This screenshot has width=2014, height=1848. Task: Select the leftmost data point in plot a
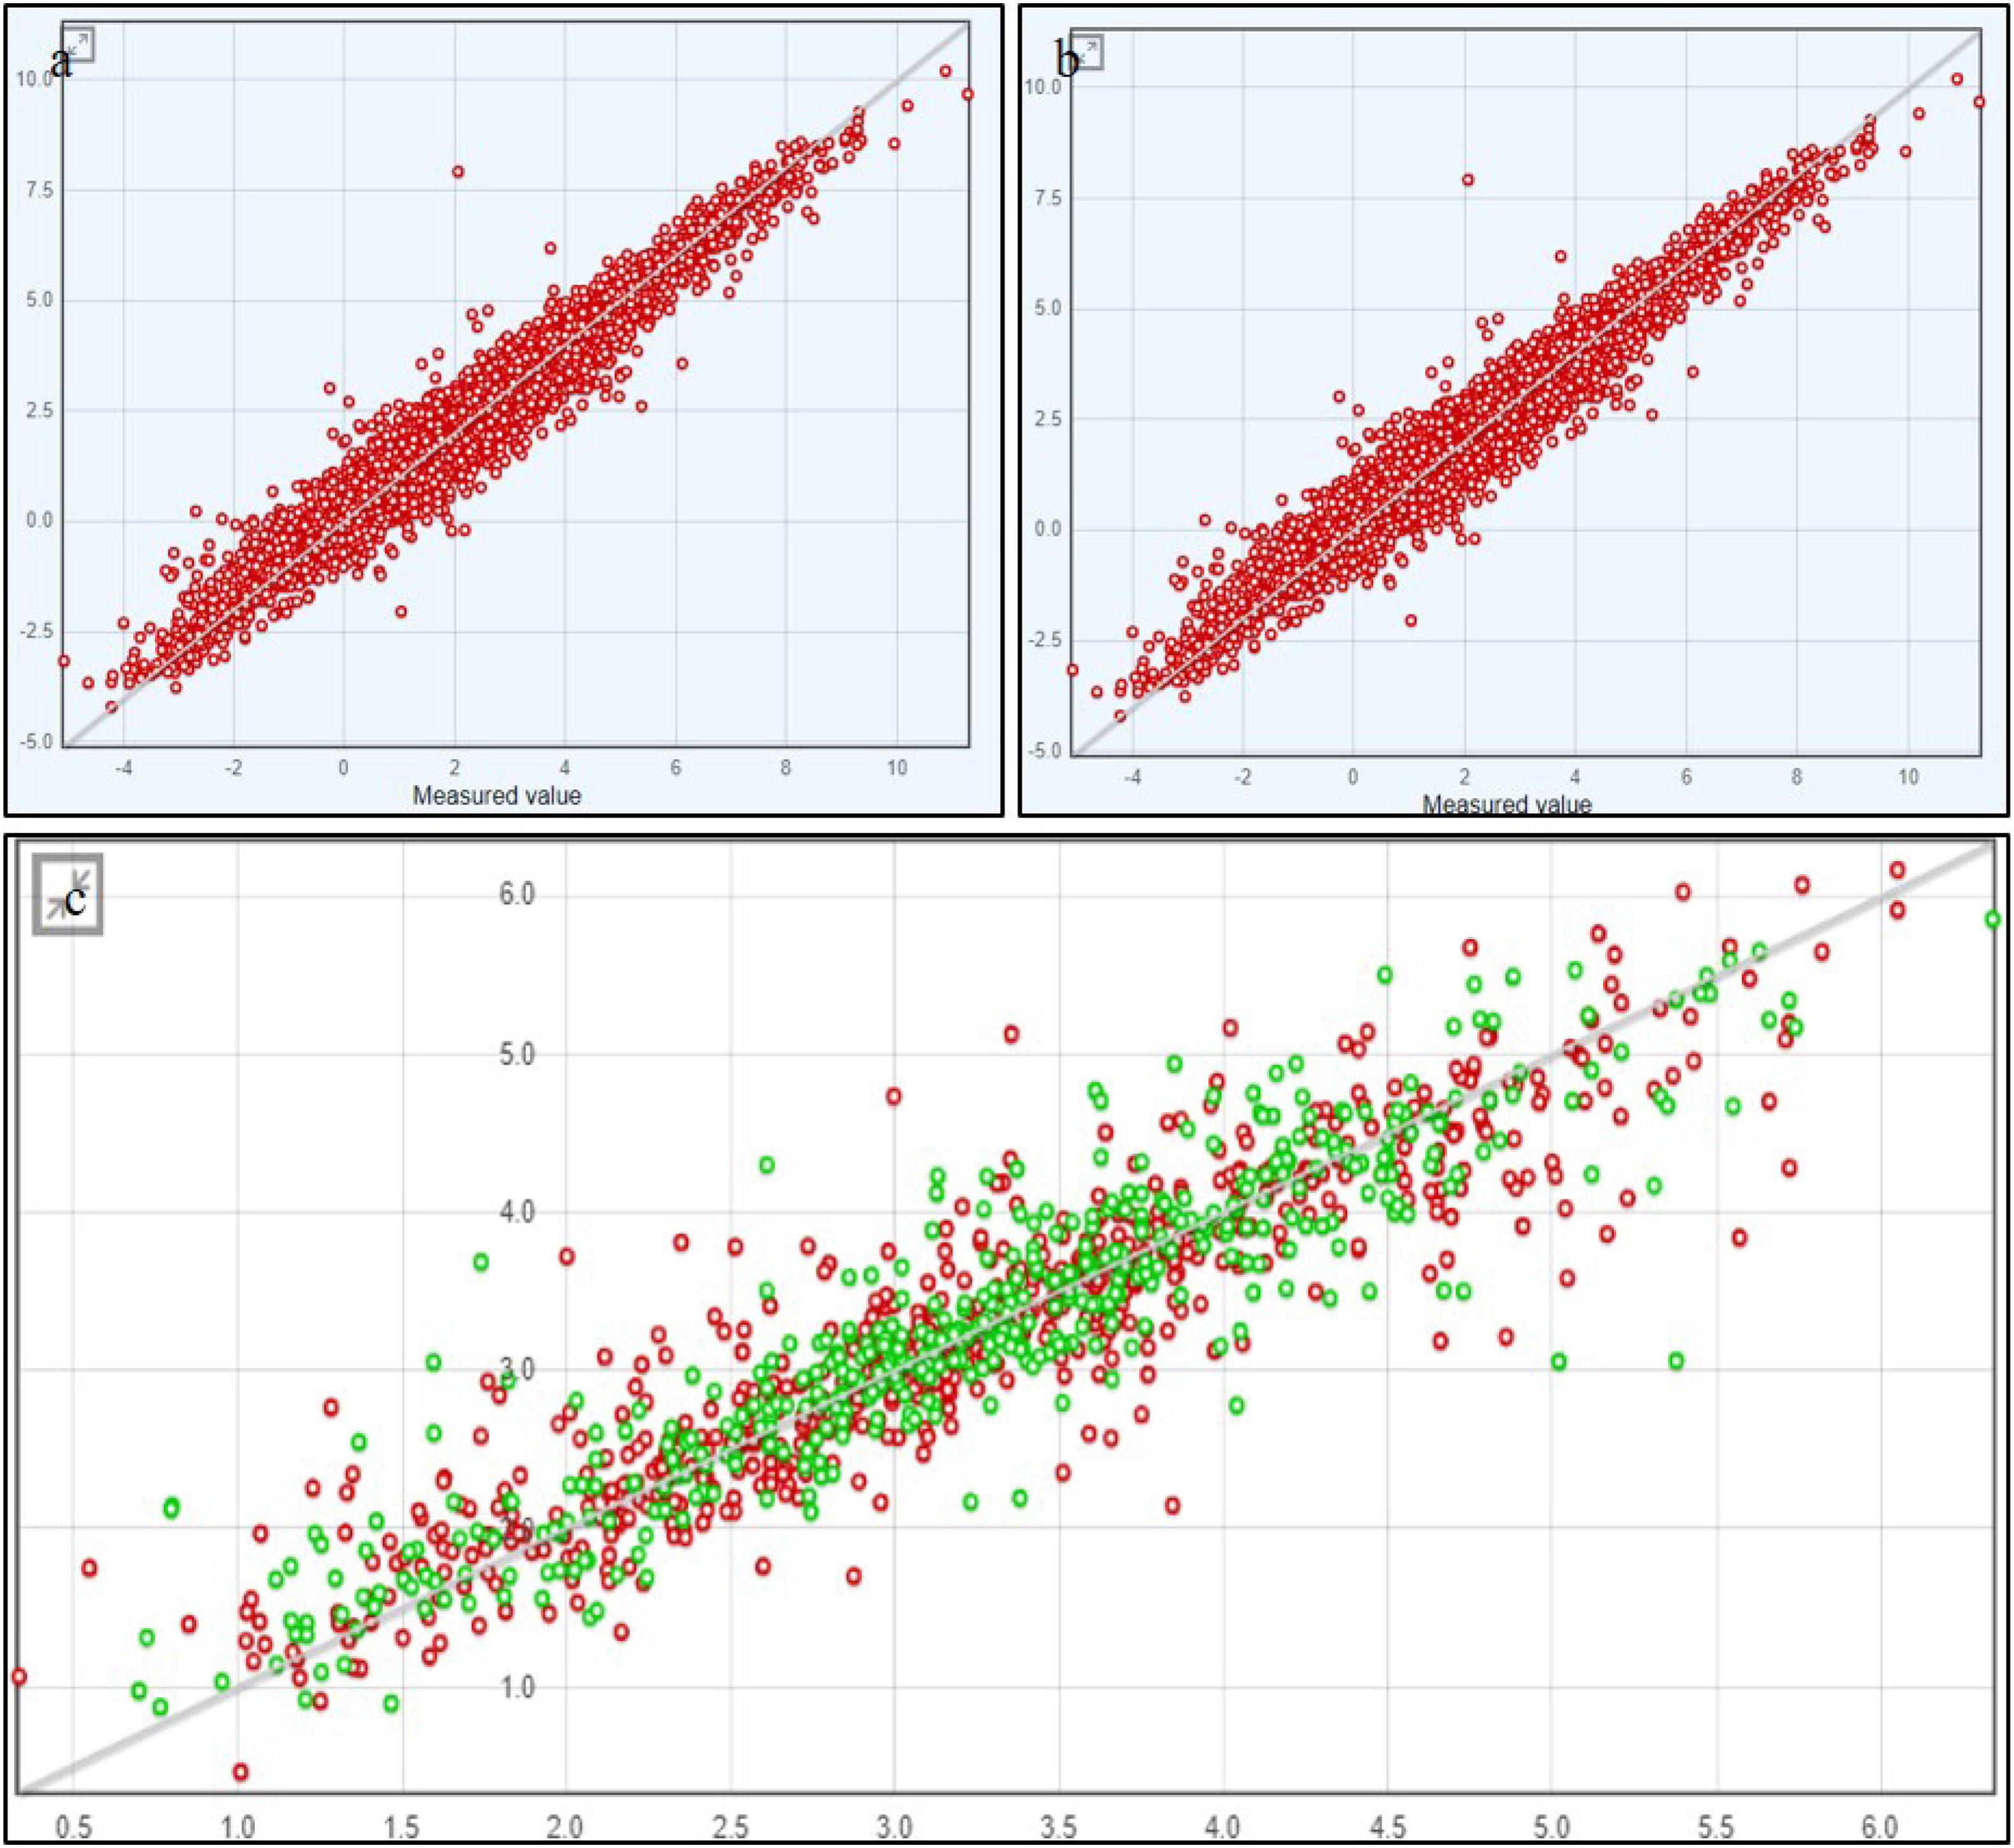(64, 661)
